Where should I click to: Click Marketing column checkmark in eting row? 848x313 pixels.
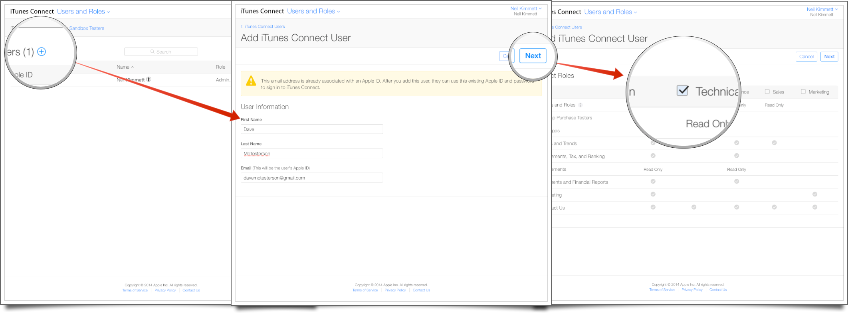point(814,194)
